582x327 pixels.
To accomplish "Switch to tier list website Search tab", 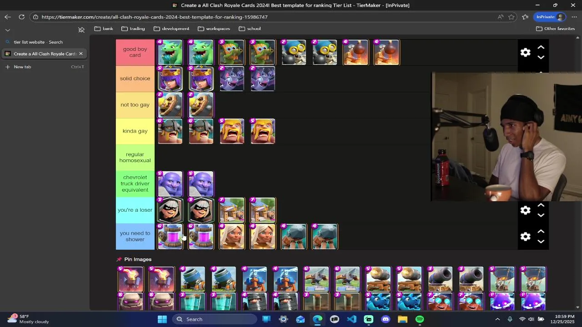I will [x=44, y=42].
